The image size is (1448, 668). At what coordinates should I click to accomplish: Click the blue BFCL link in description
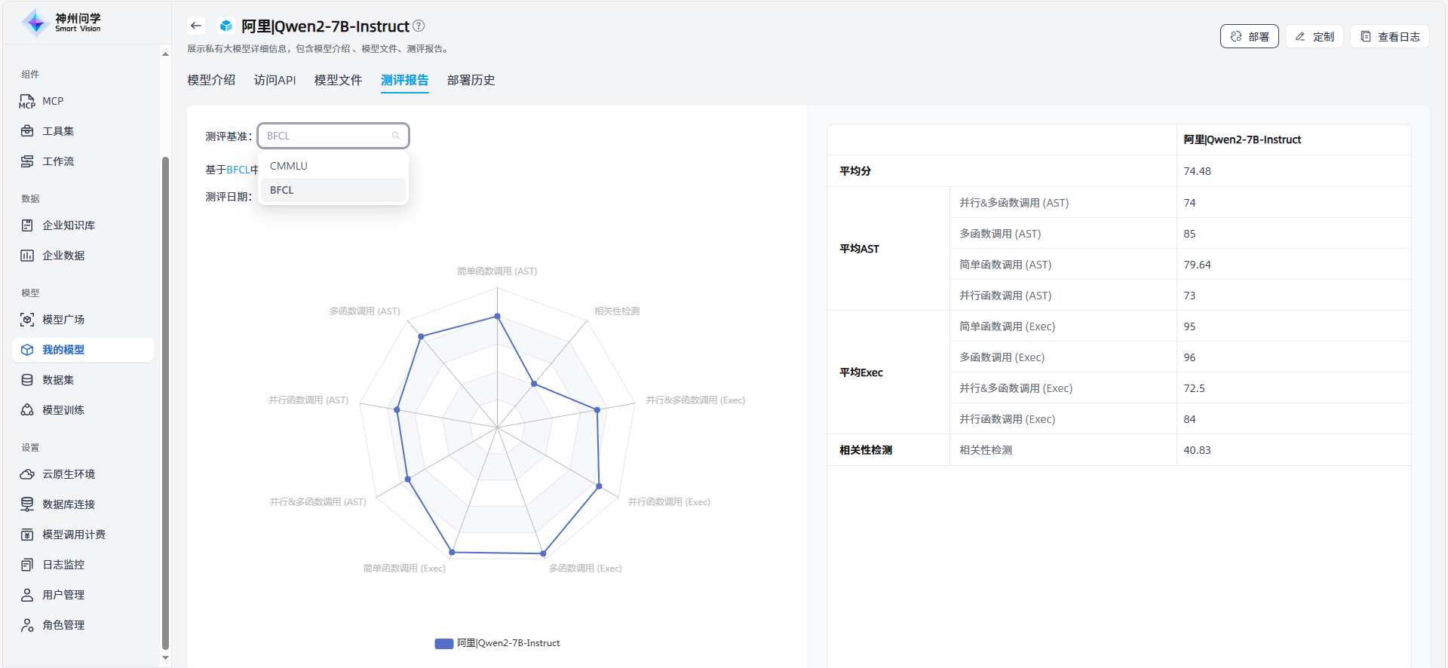238,170
